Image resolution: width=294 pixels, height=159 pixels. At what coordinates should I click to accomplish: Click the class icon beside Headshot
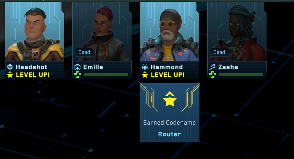tap(10, 67)
